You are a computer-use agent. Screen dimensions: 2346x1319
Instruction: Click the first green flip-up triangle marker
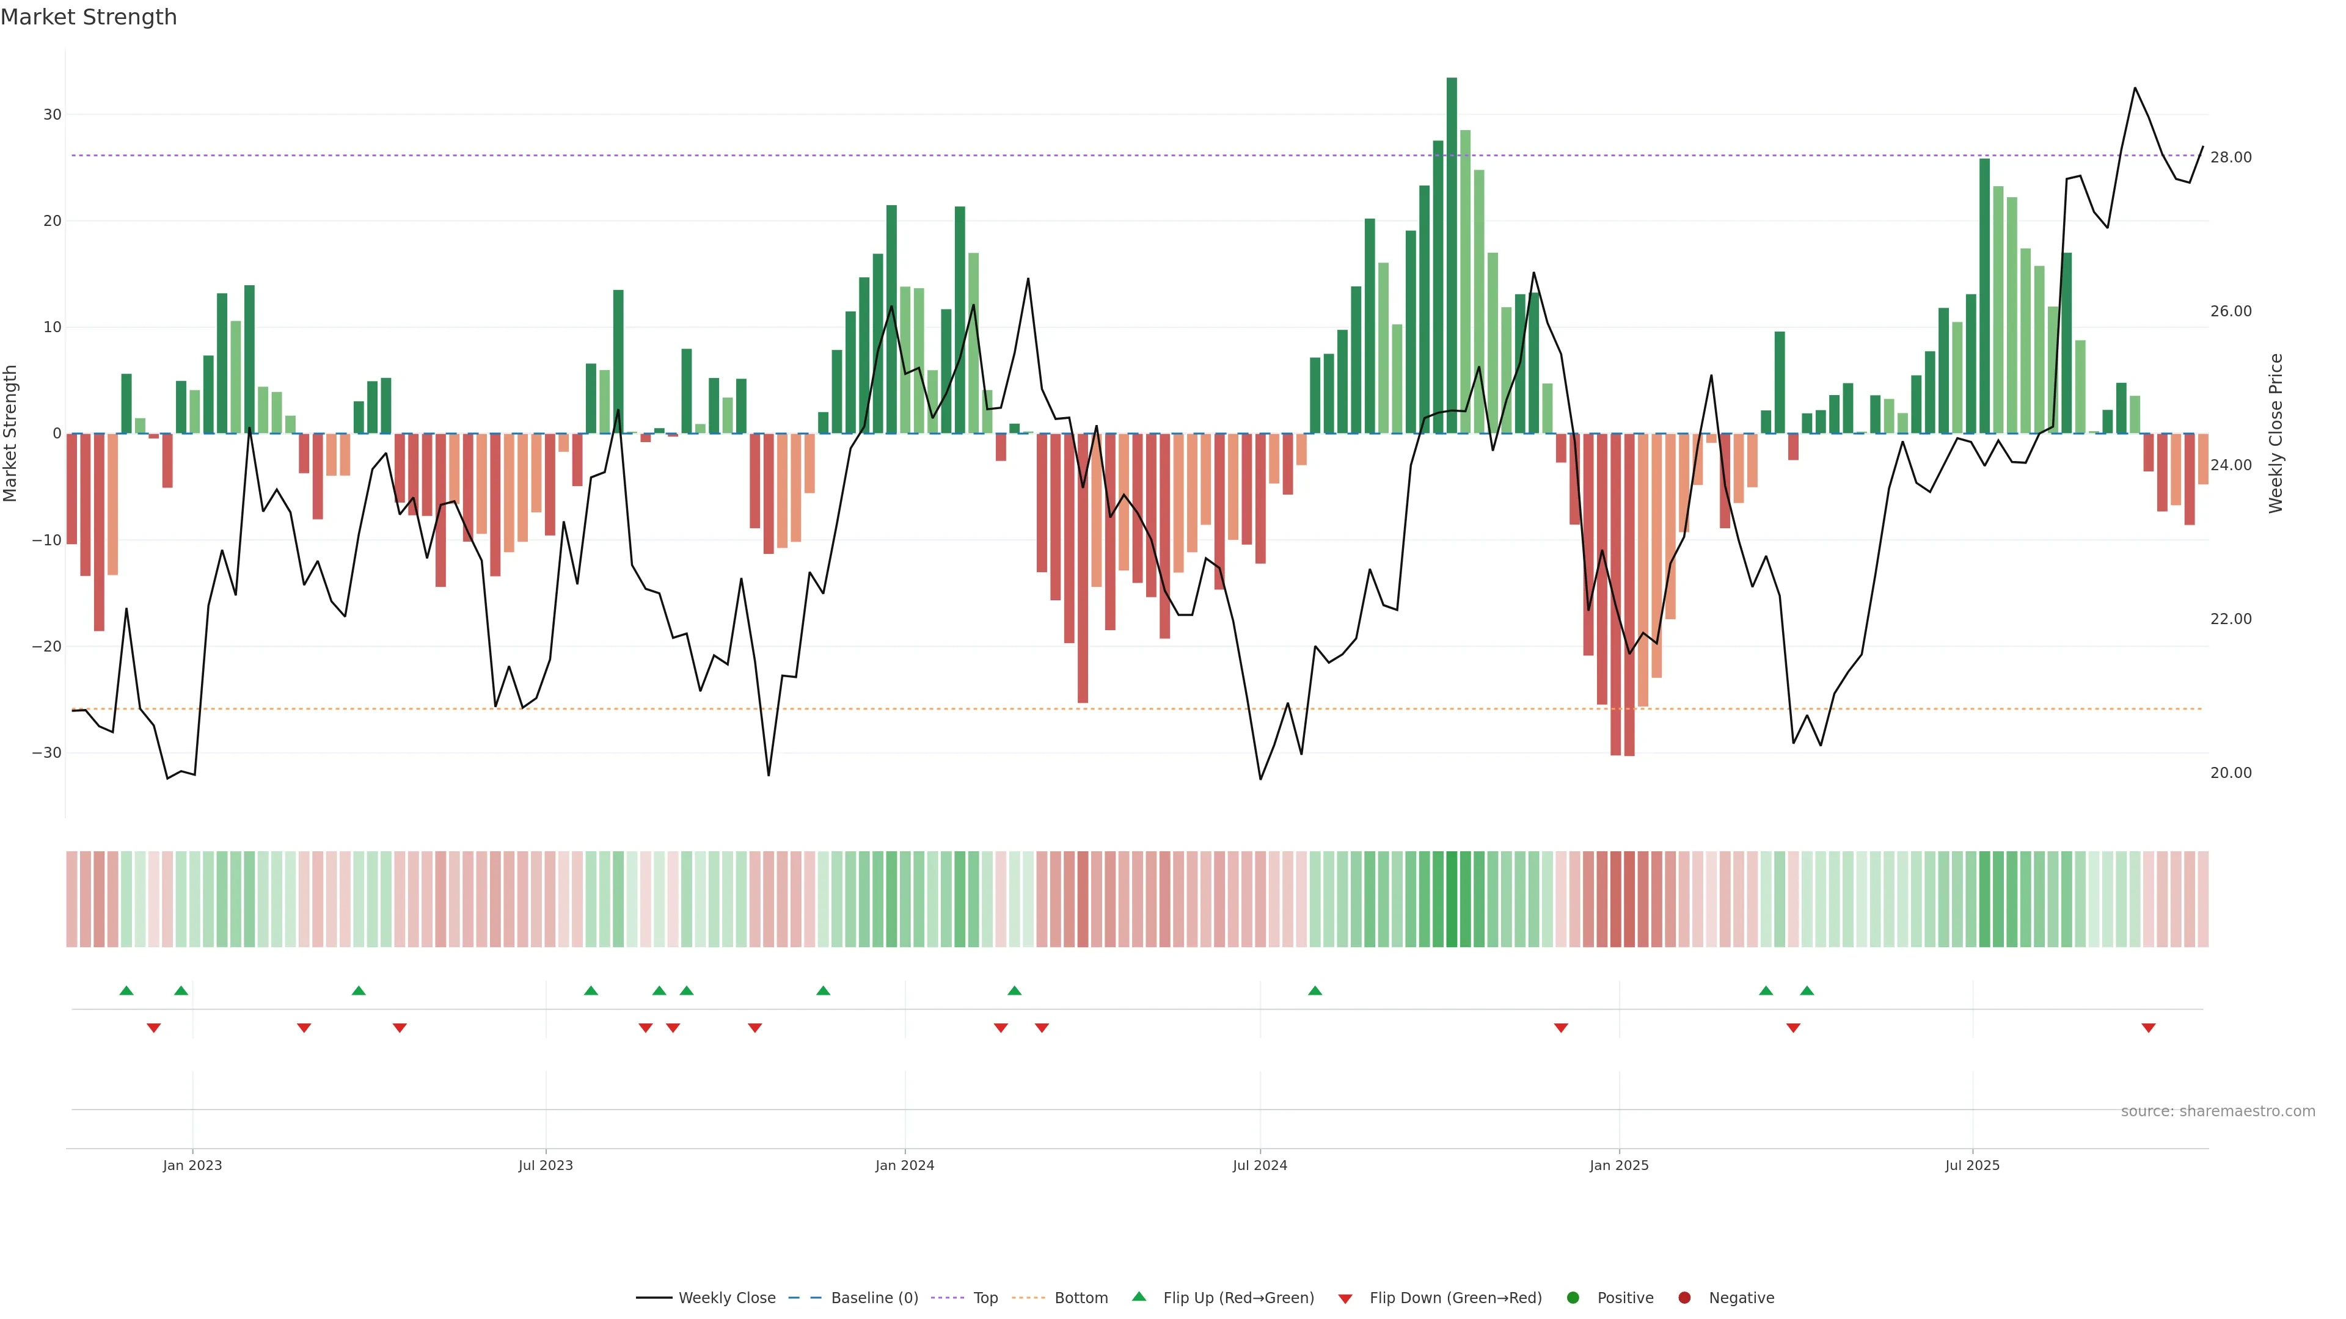pyautogui.click(x=126, y=990)
